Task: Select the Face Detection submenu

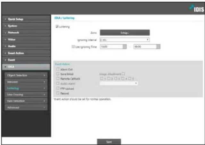Action: [x=26, y=101]
